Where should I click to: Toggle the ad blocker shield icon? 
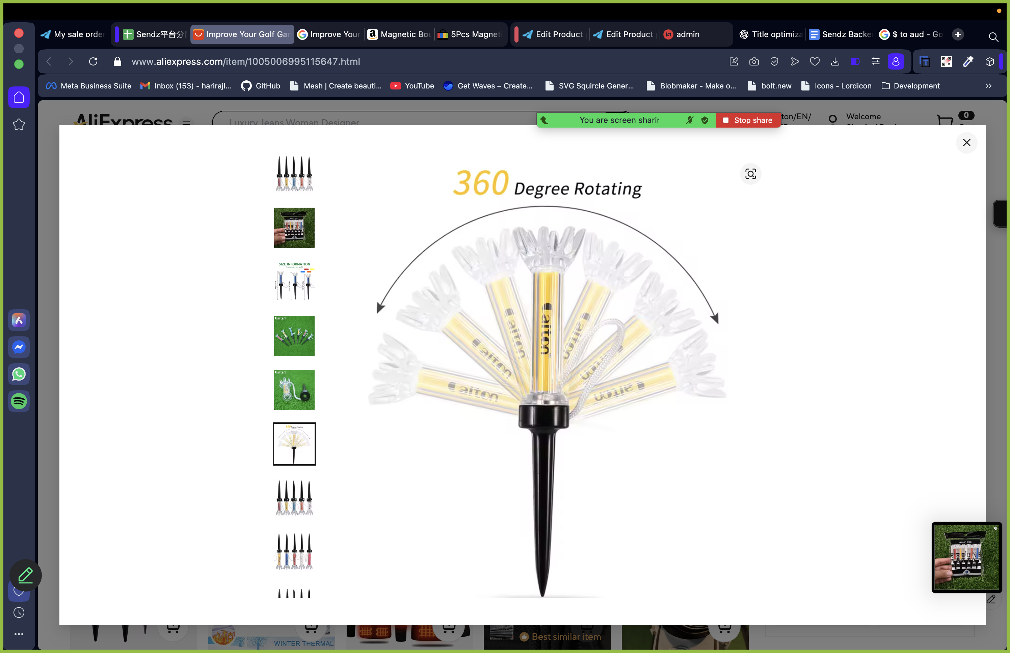(x=774, y=61)
